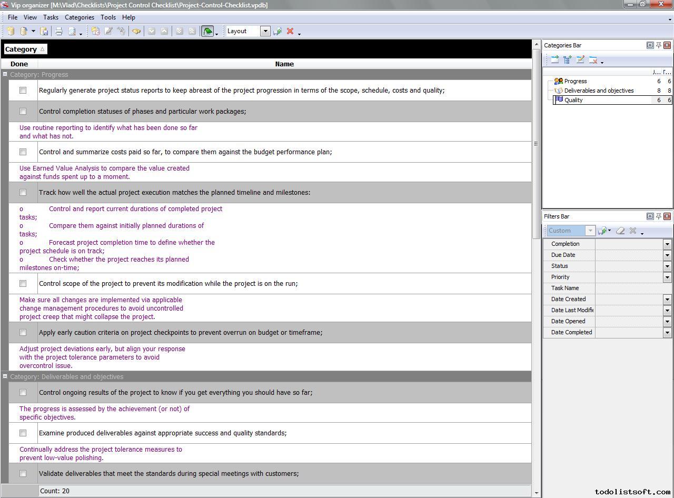This screenshot has height=498, width=674.
Task: Click the binoculars Find icon
Action: 136,32
